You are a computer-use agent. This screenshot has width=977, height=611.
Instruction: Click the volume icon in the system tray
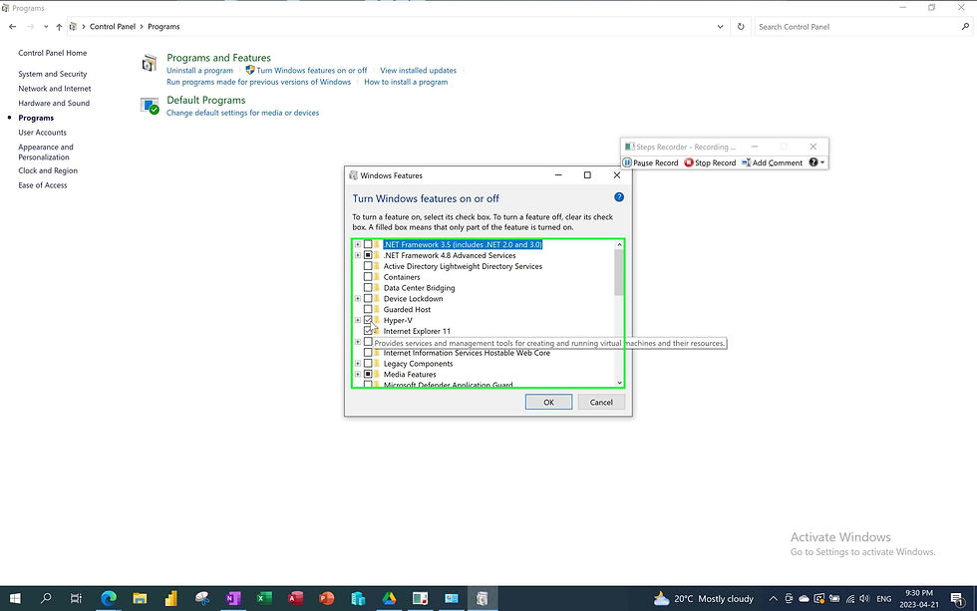point(864,599)
